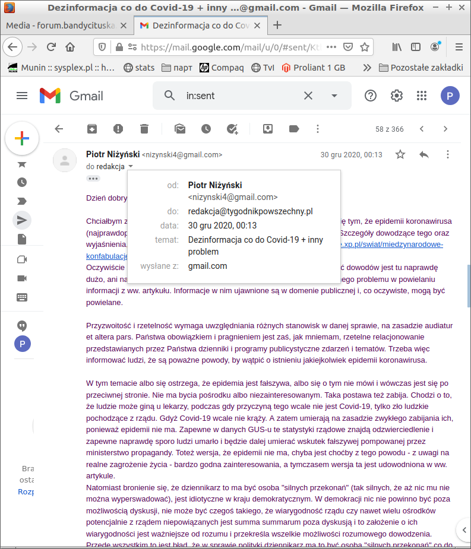Screen dimensions: 471x549
Task: Open Google apps grid
Action: pos(422,96)
